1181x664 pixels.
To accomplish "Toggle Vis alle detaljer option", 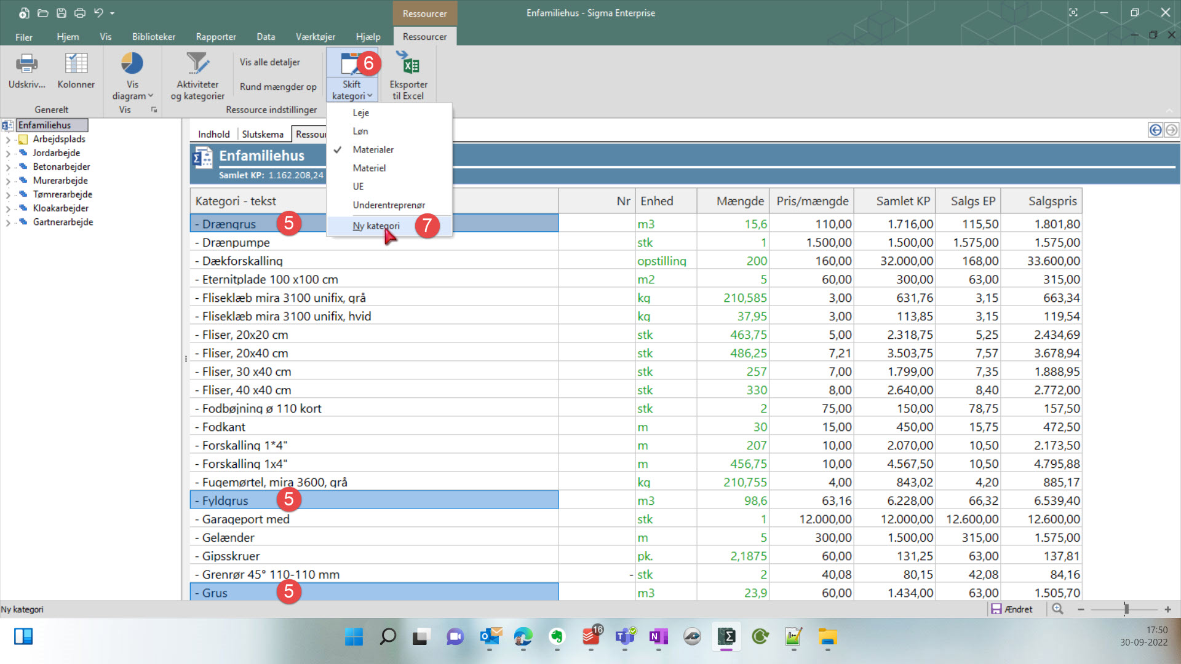I will (x=270, y=62).
